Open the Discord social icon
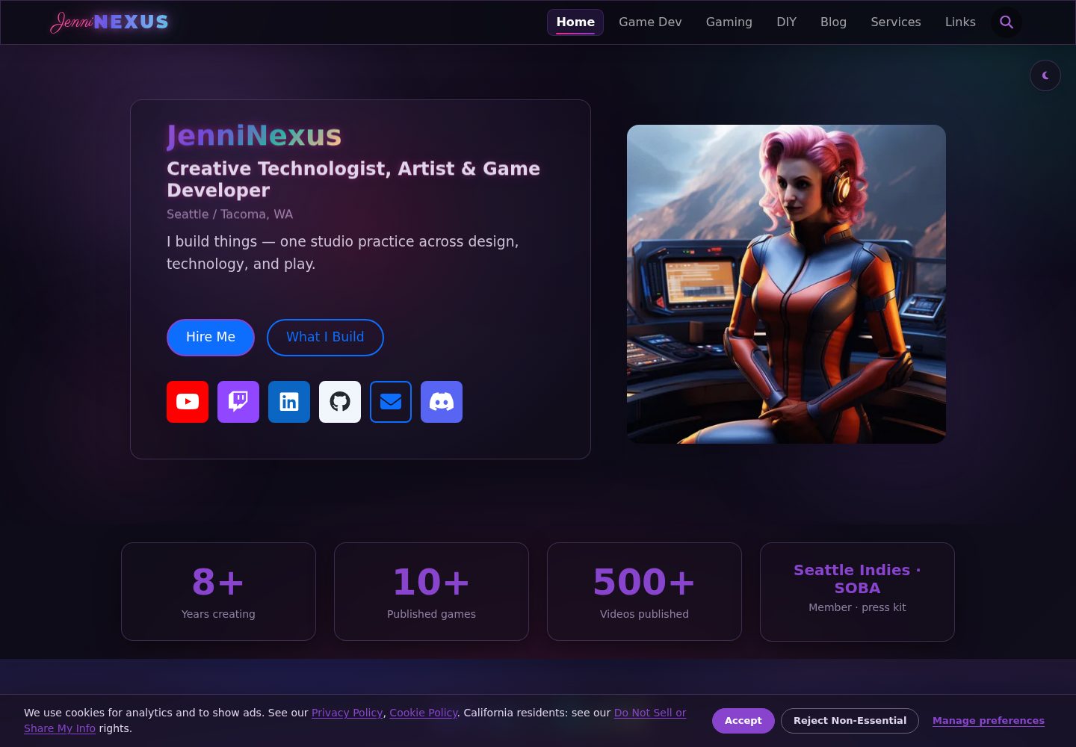Image resolution: width=1076 pixels, height=747 pixels. coord(442,402)
